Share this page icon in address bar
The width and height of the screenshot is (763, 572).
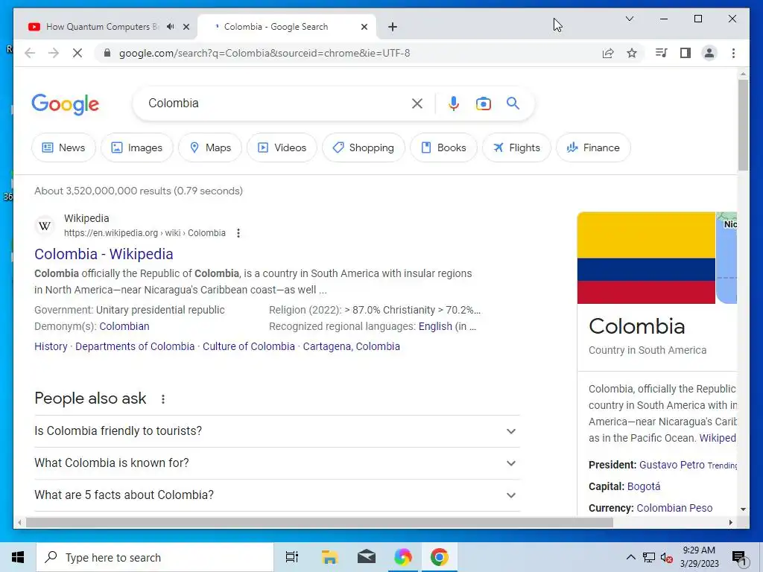click(x=608, y=53)
